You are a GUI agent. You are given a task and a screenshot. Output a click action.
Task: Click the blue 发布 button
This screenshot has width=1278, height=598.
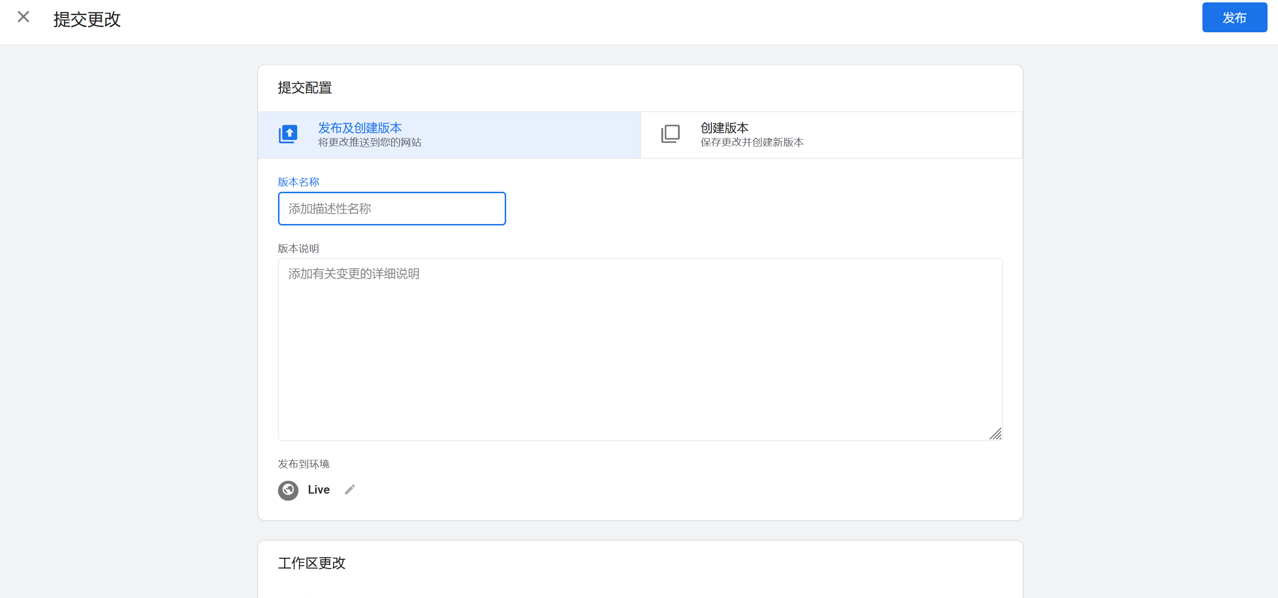coord(1234,18)
